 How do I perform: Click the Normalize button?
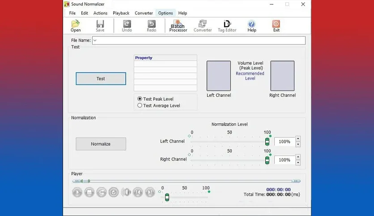click(x=101, y=144)
